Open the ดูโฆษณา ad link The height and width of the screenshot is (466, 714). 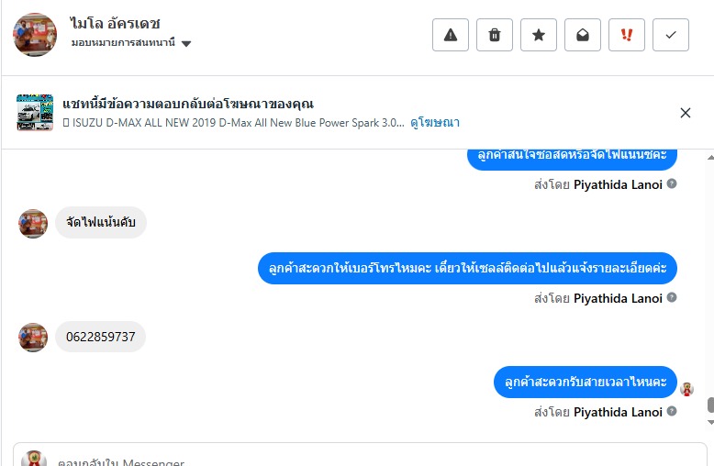point(435,122)
